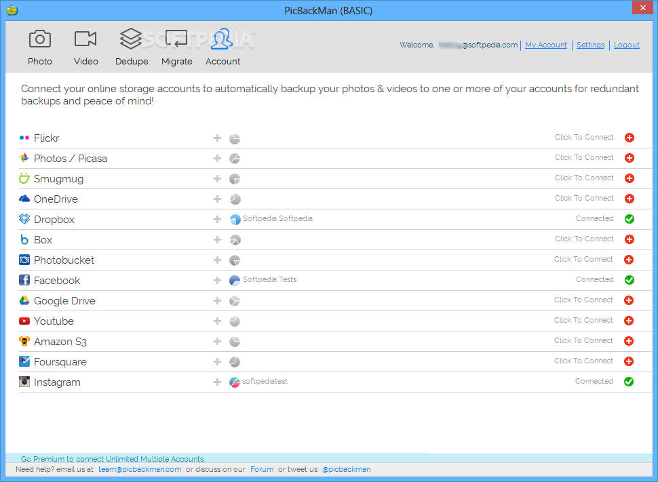The height and width of the screenshot is (482, 658).
Task: Add Box account with plus icon
Action: tap(217, 239)
